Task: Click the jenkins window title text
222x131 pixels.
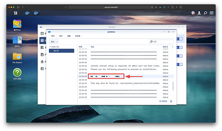Action: point(111,32)
